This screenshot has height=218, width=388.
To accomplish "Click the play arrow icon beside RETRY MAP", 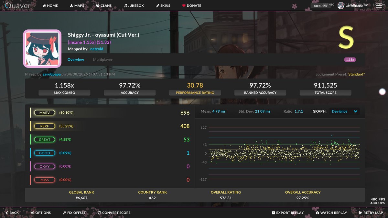I will click(x=361, y=213).
